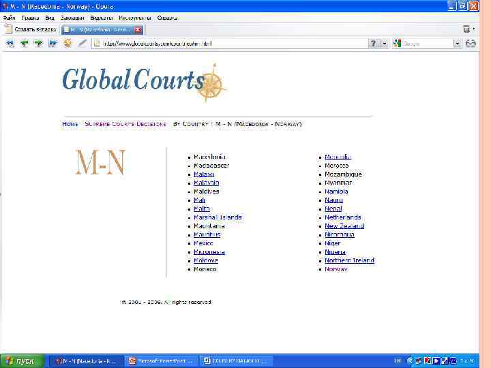
Task: Open the Виджеты menu
Action: (x=102, y=18)
